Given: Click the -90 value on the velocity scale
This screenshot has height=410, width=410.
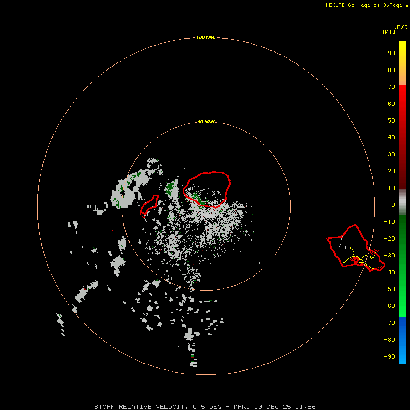Looking at the screenshot, I should coord(389,357).
